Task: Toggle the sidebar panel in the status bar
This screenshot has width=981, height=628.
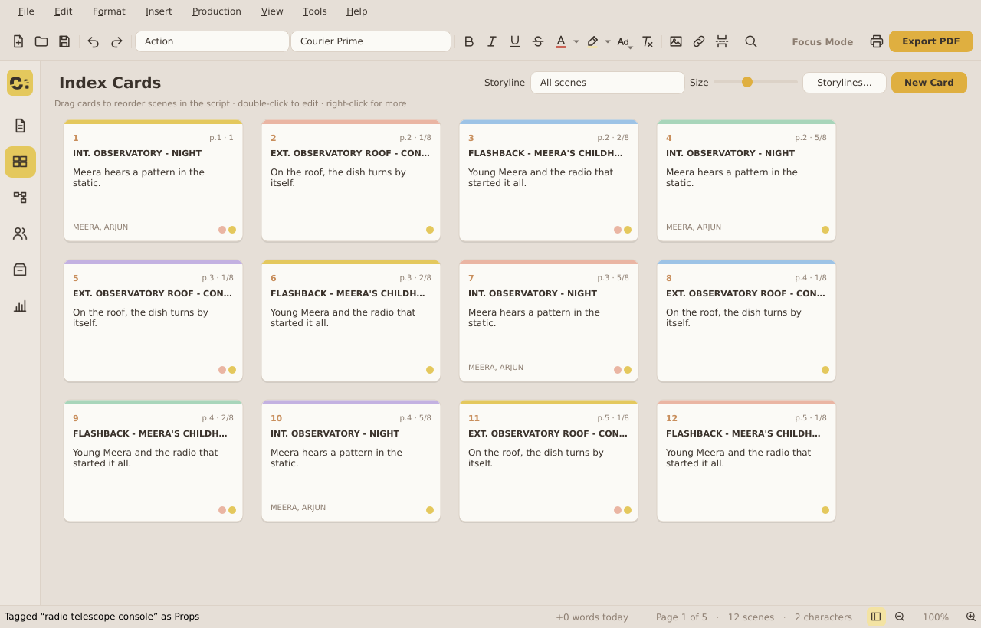Action: point(876,617)
